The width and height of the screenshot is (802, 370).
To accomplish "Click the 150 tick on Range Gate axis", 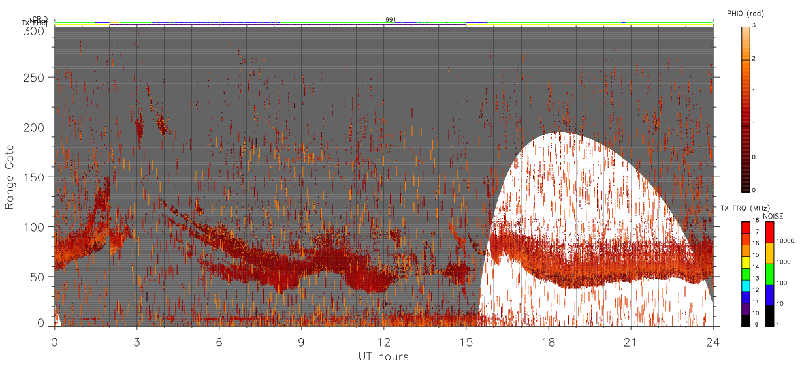I will 35,177.
